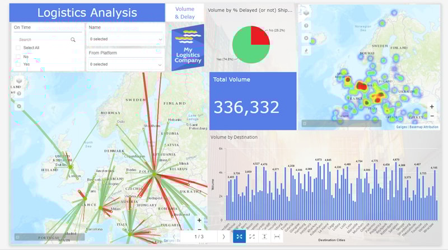Expand the From Platform dropdown

coord(125,64)
